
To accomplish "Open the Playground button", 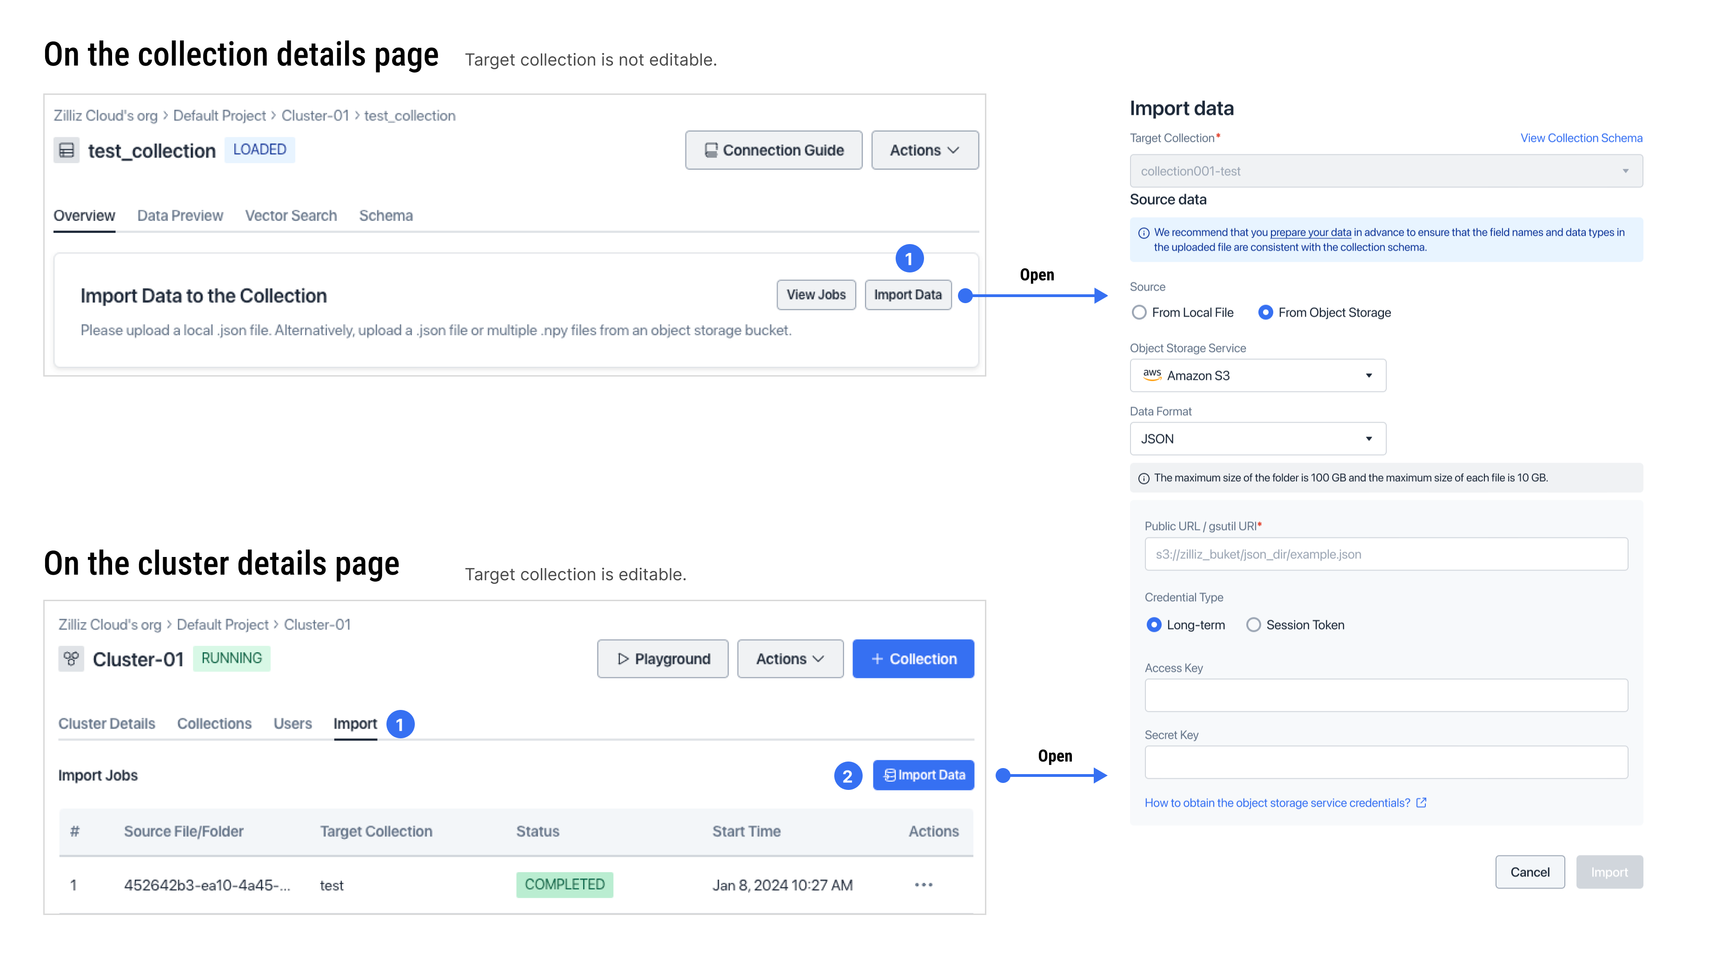I will click(x=662, y=659).
